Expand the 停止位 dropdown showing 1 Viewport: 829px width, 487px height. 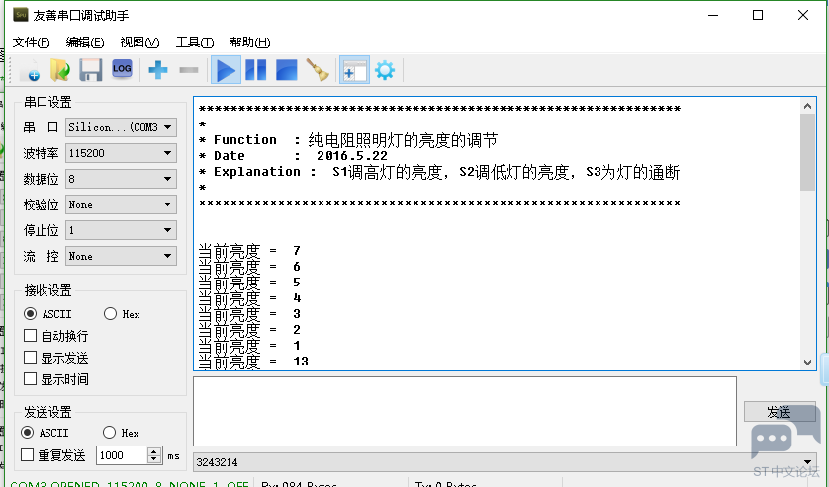[x=121, y=230]
